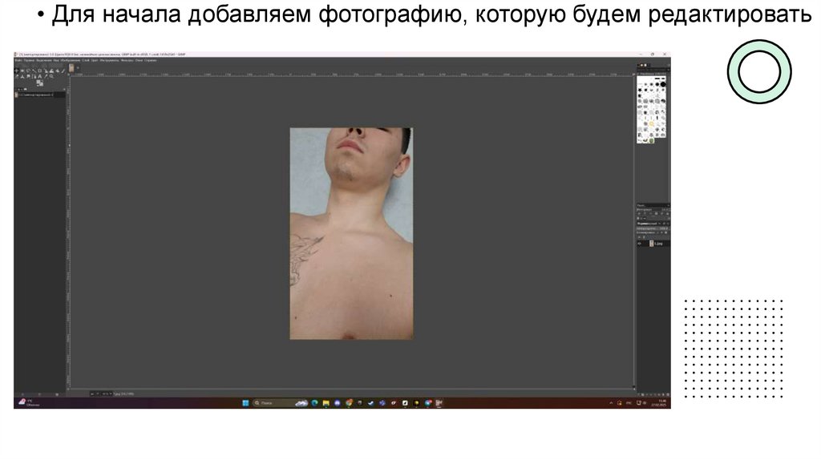Select the Fuzzy Select tool
The image size is (821, 460).
point(34,71)
